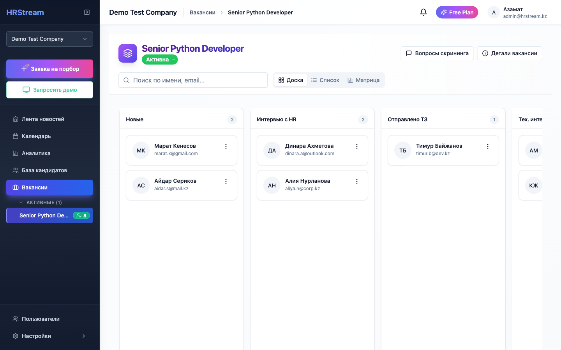561x350 pixels.
Task: Open the three-dot menu for Марат Кенесов
Action: click(226, 146)
